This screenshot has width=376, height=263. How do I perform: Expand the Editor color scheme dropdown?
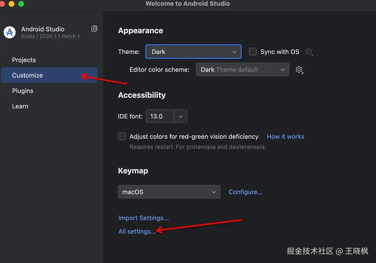tap(242, 70)
